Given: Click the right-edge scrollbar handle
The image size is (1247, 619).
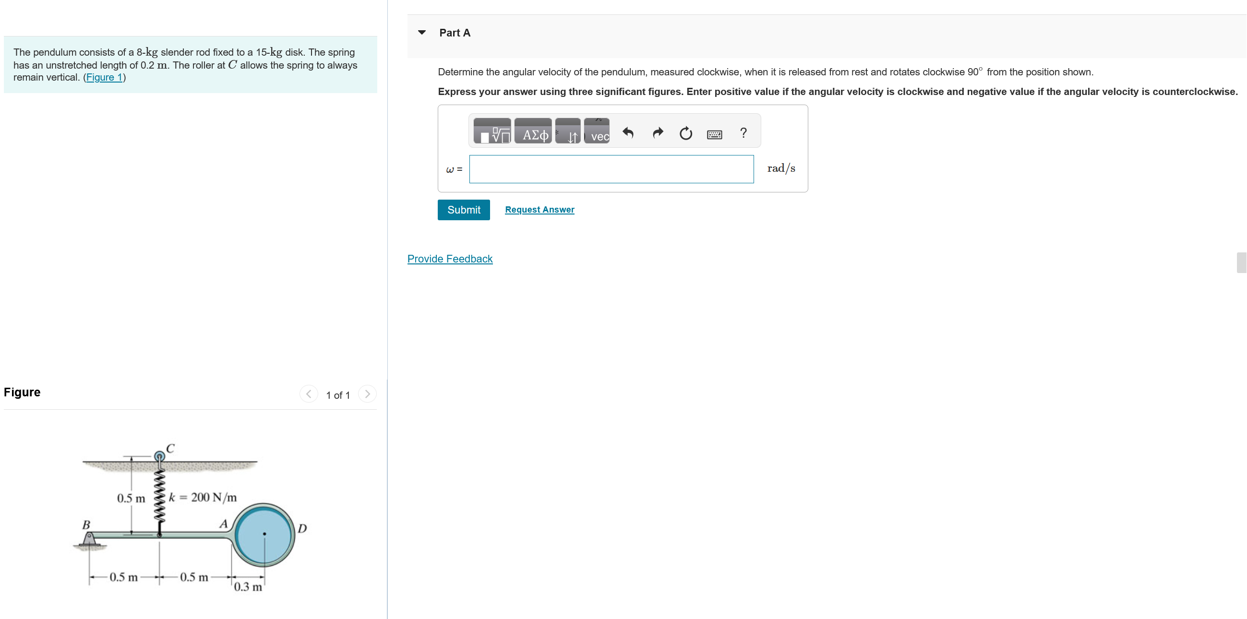Looking at the screenshot, I should (x=1241, y=262).
